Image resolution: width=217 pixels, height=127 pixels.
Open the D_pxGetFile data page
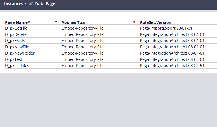(x=16, y=28)
